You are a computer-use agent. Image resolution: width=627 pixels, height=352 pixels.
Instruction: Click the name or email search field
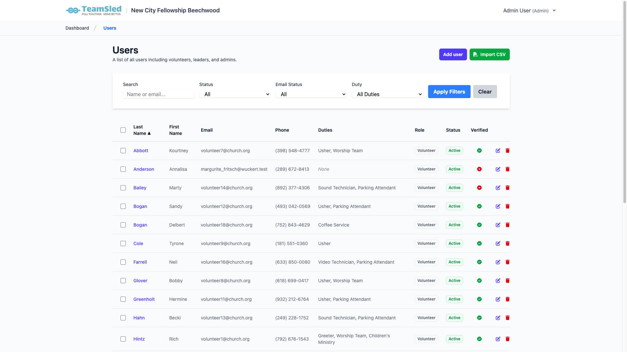tap(158, 94)
